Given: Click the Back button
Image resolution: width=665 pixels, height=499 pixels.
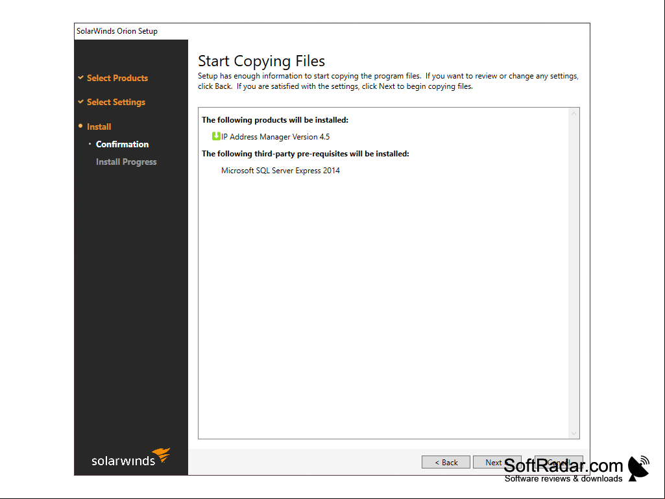Looking at the screenshot, I should click(446, 462).
